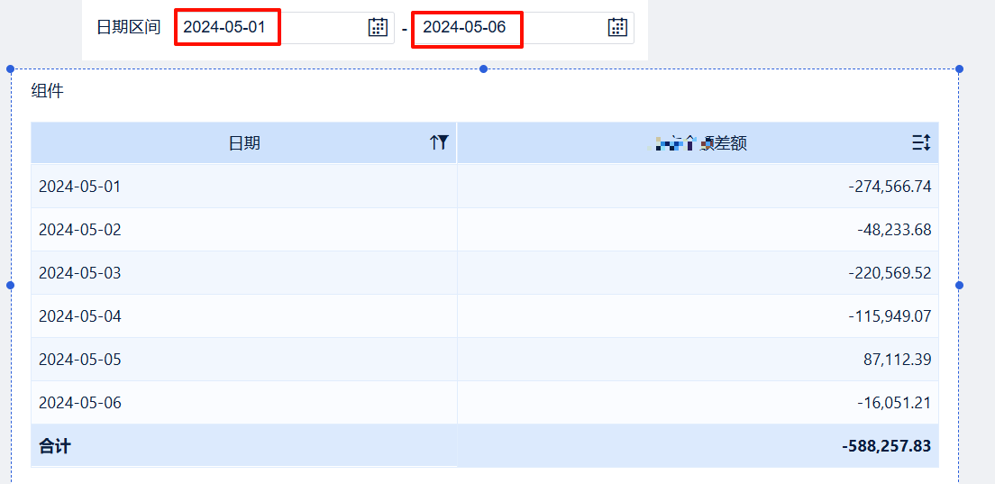Select the 差额 column header text
The image size is (995, 484).
pyautogui.click(x=698, y=144)
